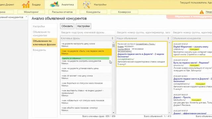The image size is (212, 119).
Task: Select phrase '+как ctr влияет +на цену клика'
Action: (86, 77)
